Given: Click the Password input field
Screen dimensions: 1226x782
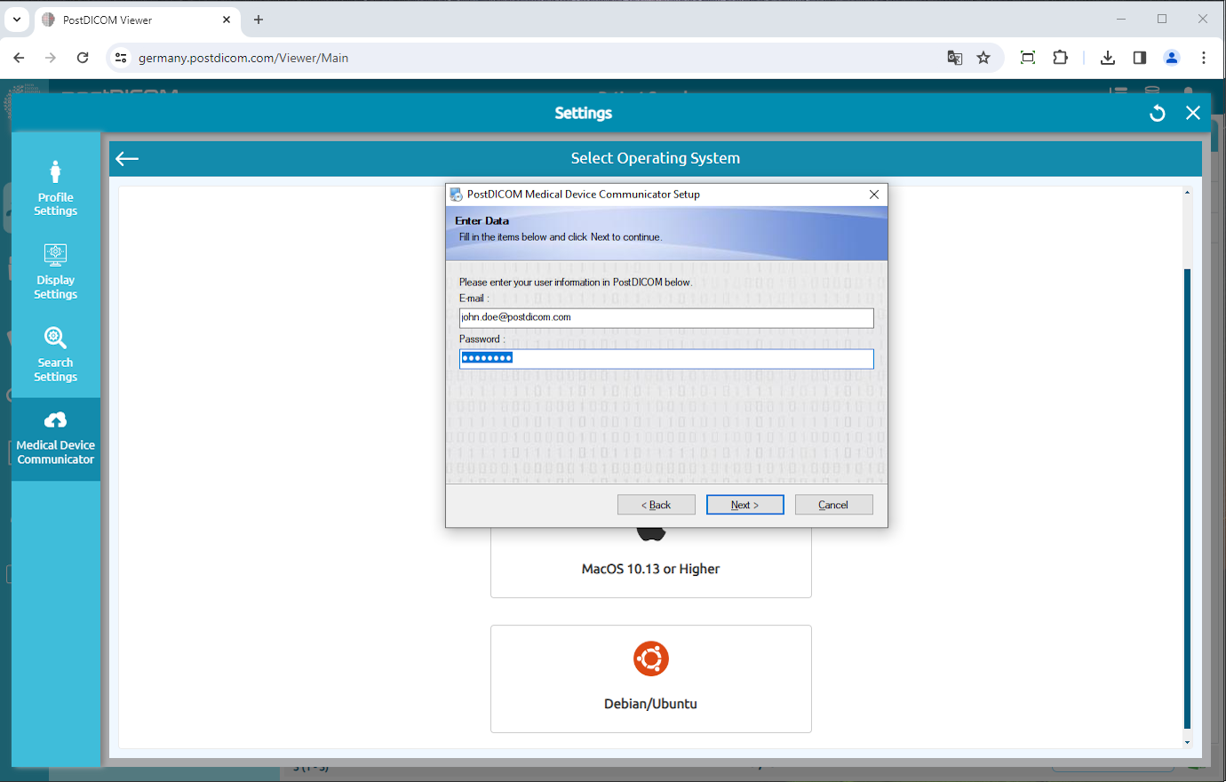Looking at the screenshot, I should pyautogui.click(x=666, y=358).
